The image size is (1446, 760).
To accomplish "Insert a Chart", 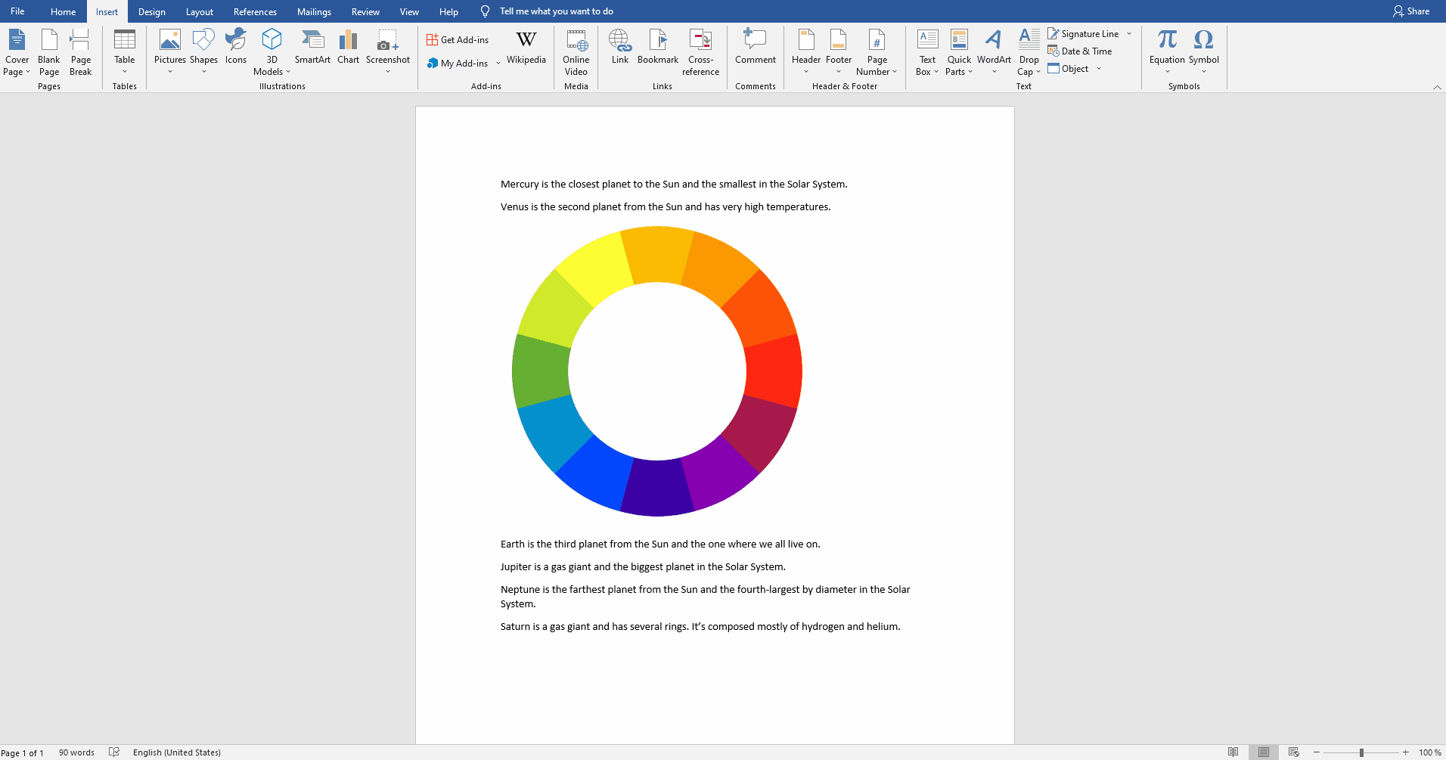I will (348, 47).
